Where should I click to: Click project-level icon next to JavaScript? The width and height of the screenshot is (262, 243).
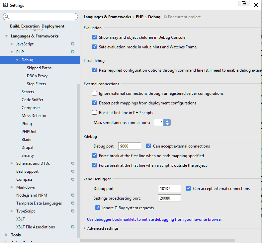pos(73,44)
